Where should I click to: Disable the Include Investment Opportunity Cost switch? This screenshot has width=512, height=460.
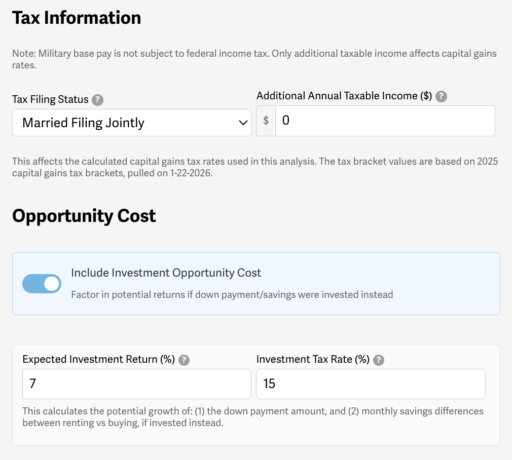42,284
